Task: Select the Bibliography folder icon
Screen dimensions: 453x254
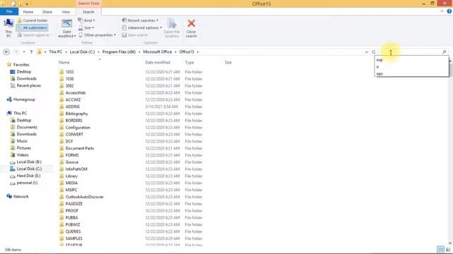Action: pos(62,114)
